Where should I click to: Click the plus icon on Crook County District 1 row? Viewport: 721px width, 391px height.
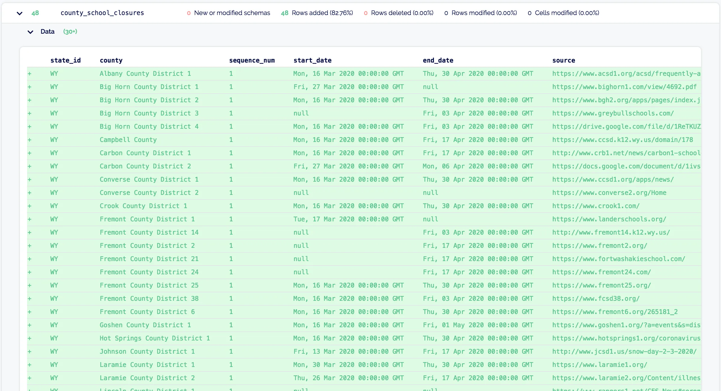click(29, 206)
